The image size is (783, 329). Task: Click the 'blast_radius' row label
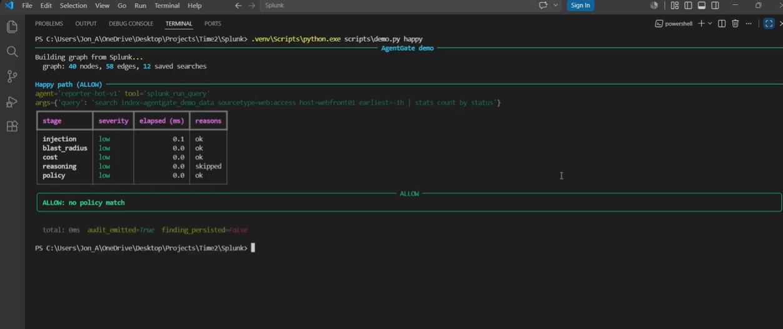[x=65, y=149]
